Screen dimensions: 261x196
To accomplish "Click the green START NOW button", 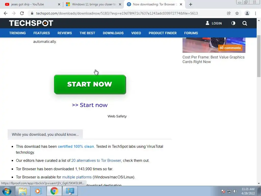I will [x=90, y=84].
